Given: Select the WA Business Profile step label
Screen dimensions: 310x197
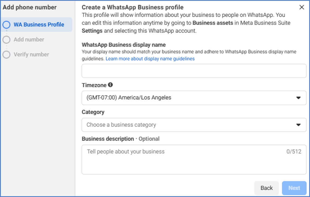Looking at the screenshot, I should (x=39, y=25).
